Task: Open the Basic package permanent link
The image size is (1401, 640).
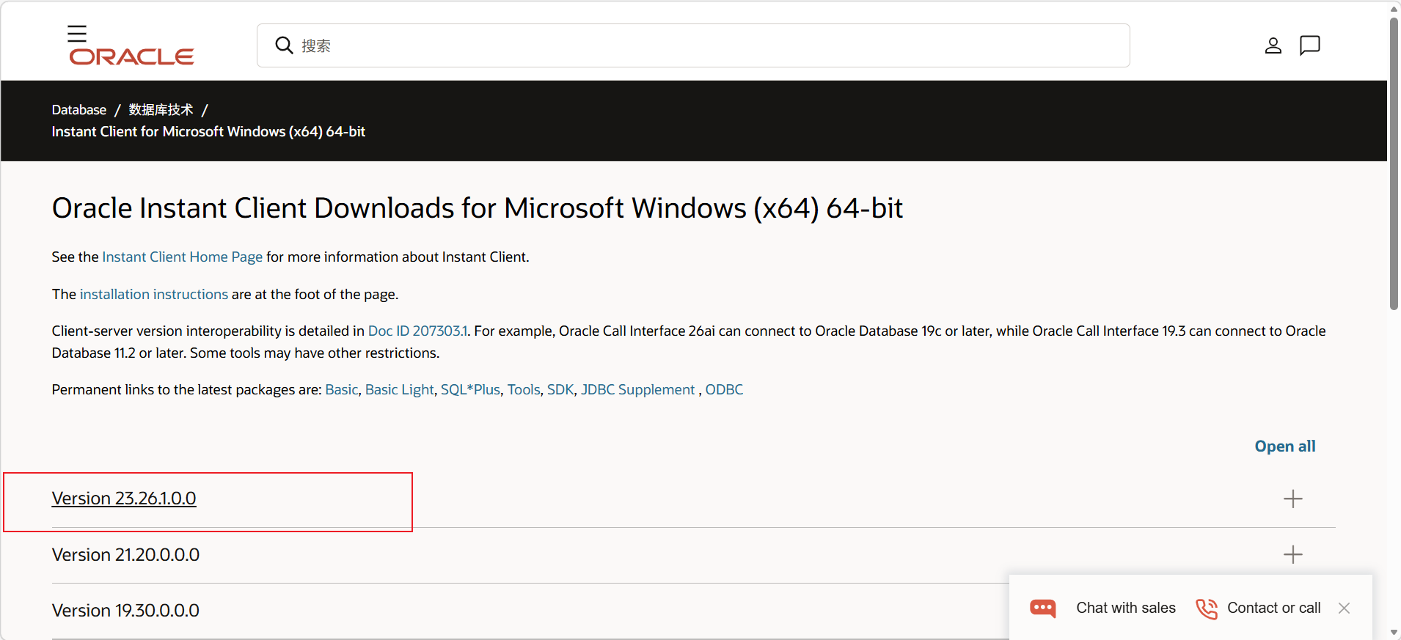Action: 342,390
